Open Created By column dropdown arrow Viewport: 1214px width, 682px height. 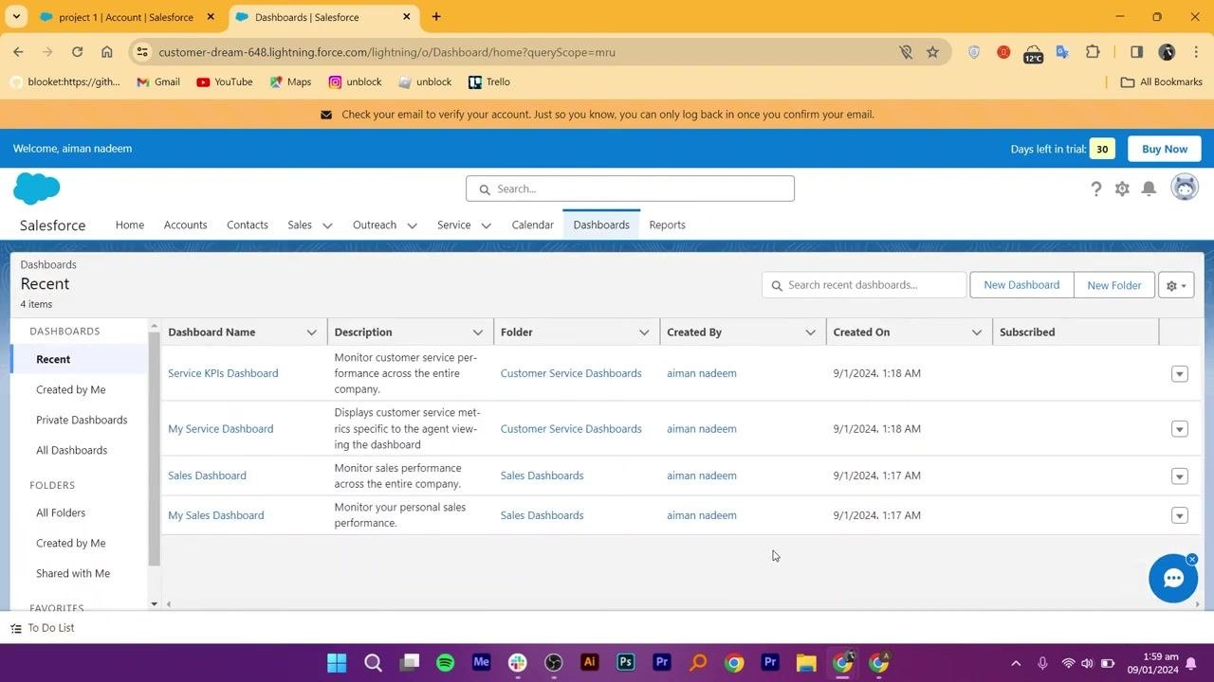point(810,332)
